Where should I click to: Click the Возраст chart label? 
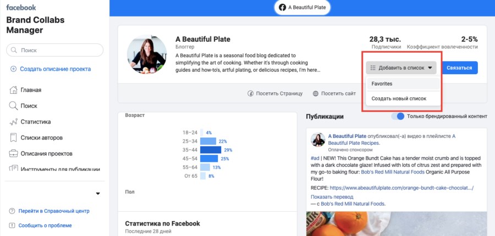tap(135, 115)
